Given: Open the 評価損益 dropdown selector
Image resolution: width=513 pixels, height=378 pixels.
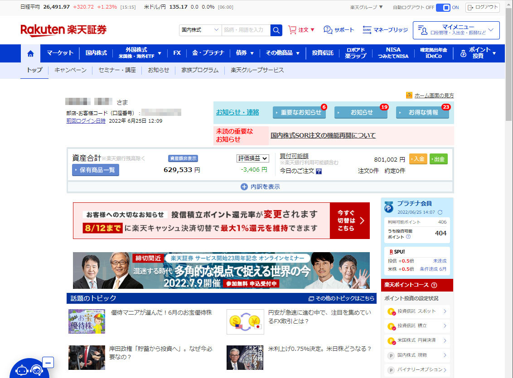Looking at the screenshot, I should 252,158.
